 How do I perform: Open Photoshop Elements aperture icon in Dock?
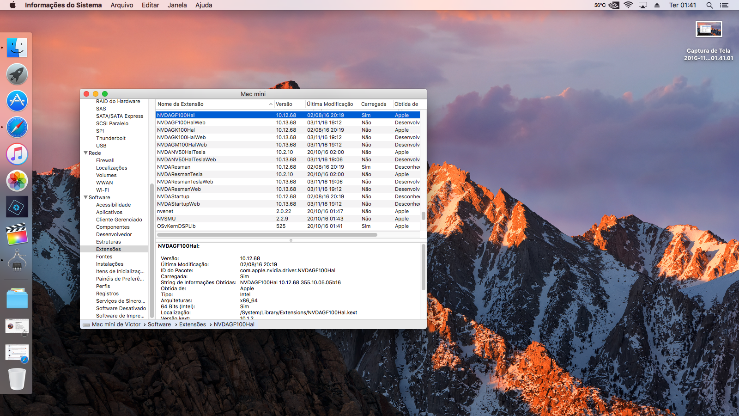pos(17,207)
